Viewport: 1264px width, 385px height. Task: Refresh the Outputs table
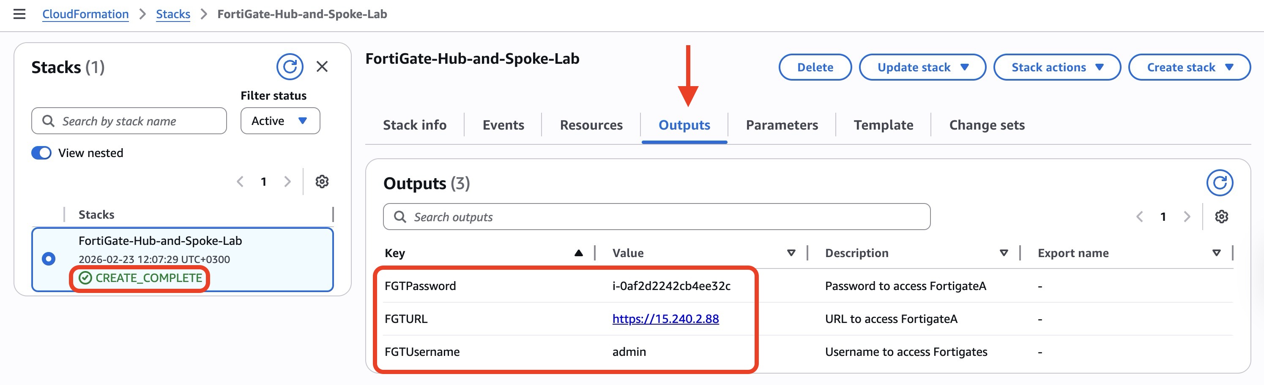pos(1219,183)
